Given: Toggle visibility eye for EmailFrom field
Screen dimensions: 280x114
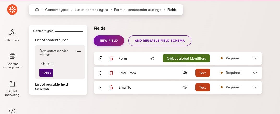Looking at the screenshot, I should click(x=185, y=73).
